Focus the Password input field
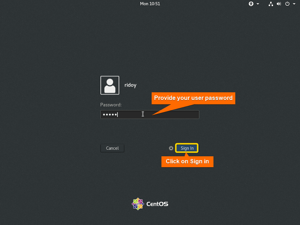Image resolution: width=300 pixels, height=225 pixels. pyautogui.click(x=150, y=114)
